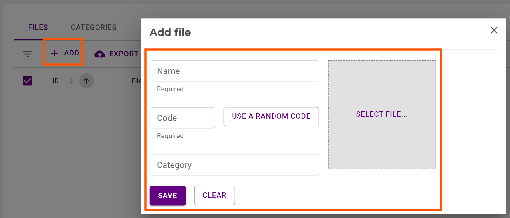Click the Add label in toolbar
Viewport: 510px width, 218px height.
[71, 53]
